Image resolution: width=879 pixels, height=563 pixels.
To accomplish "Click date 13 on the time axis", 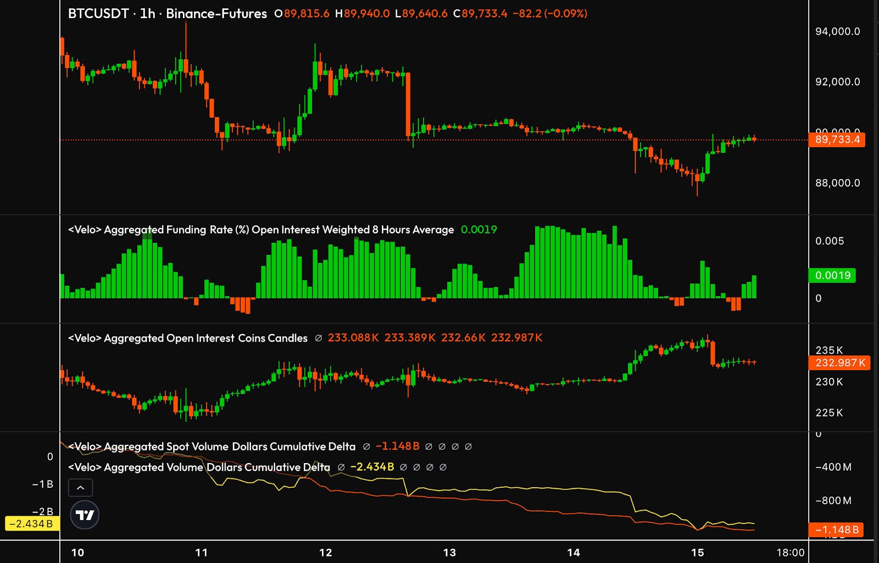I will click(449, 553).
